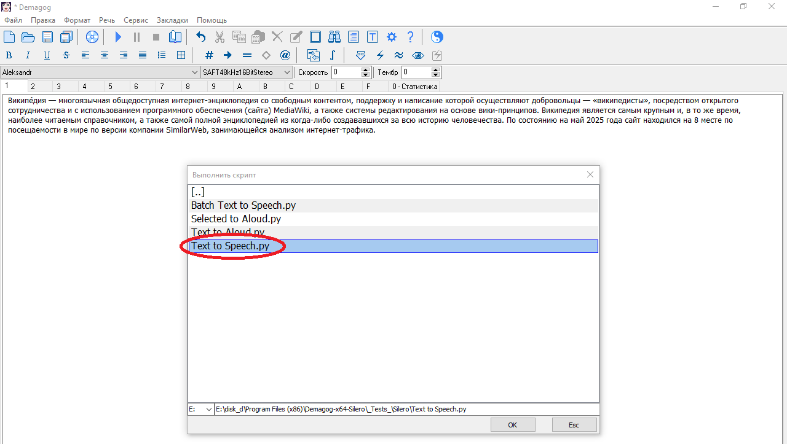Click the yin-yang icon in toolbar
The image size is (787, 444).
tap(437, 37)
